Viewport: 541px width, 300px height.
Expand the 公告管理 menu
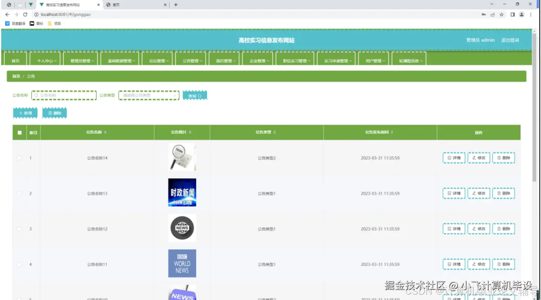pyautogui.click(x=191, y=58)
